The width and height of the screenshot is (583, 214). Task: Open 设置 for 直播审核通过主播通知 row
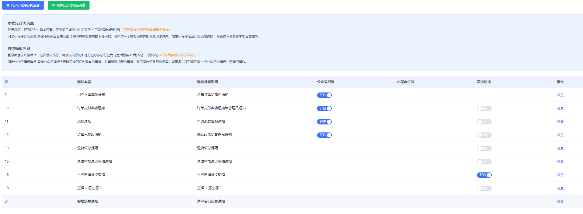click(x=560, y=162)
